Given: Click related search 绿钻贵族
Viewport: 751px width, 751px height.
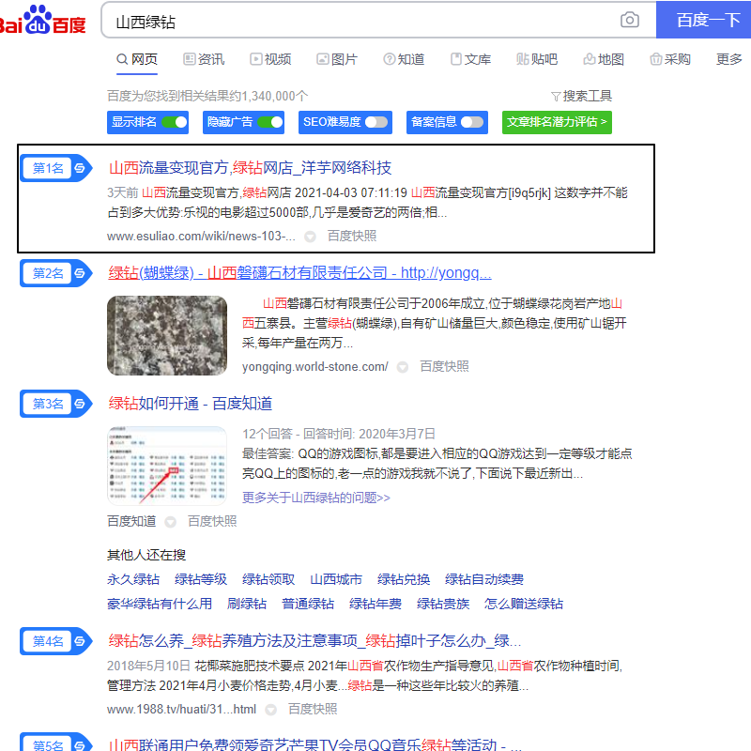Looking at the screenshot, I should click(442, 604).
